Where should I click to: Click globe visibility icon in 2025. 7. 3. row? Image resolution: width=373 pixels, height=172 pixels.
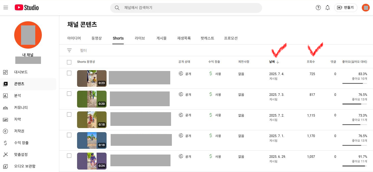point(181,94)
